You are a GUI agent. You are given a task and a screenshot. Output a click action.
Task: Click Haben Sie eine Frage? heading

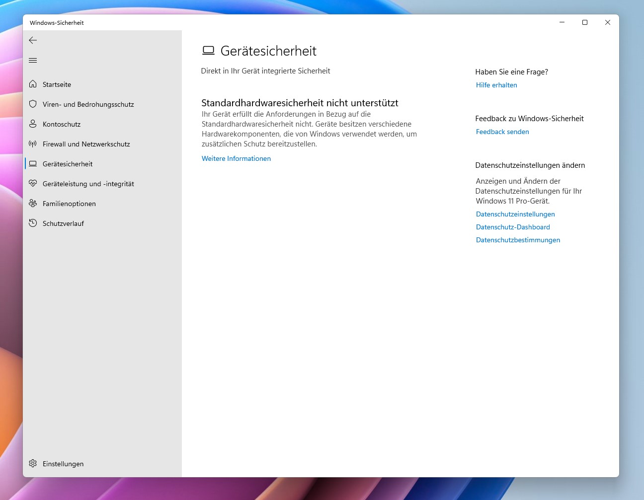click(x=512, y=72)
